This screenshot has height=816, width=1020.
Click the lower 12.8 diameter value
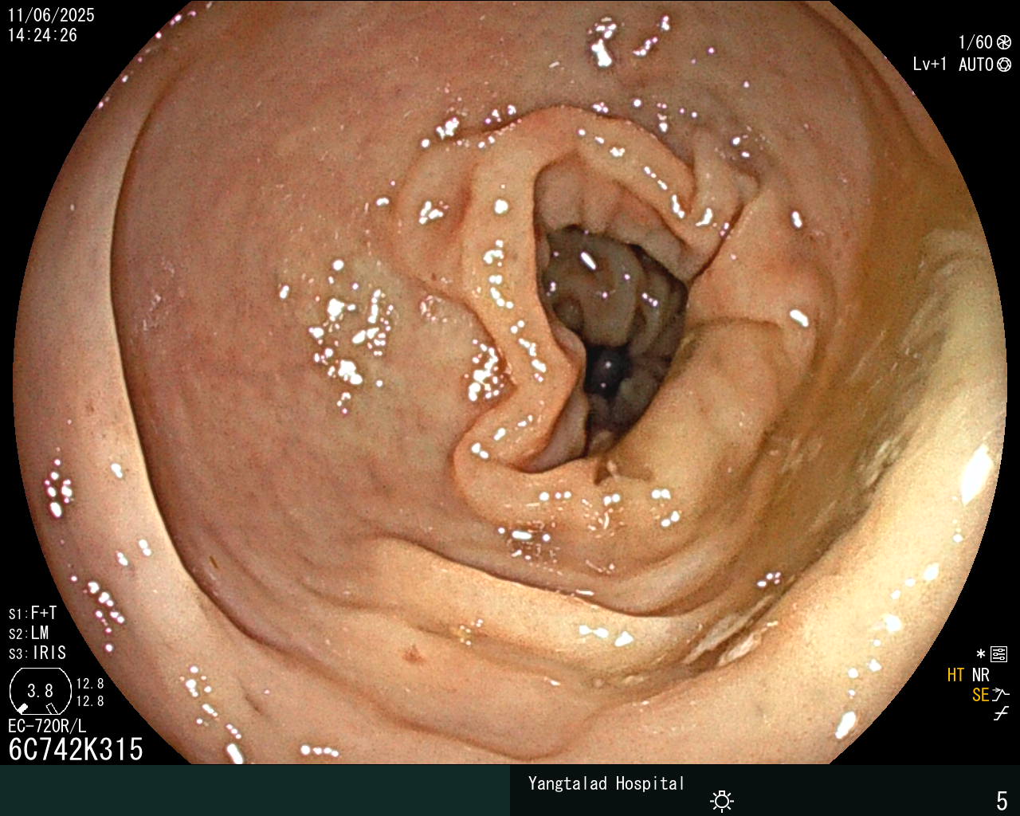pyautogui.click(x=90, y=701)
